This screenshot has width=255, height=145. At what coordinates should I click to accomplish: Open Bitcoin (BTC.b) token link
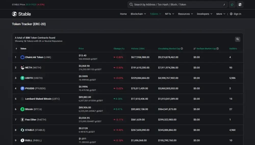pos(33,109)
